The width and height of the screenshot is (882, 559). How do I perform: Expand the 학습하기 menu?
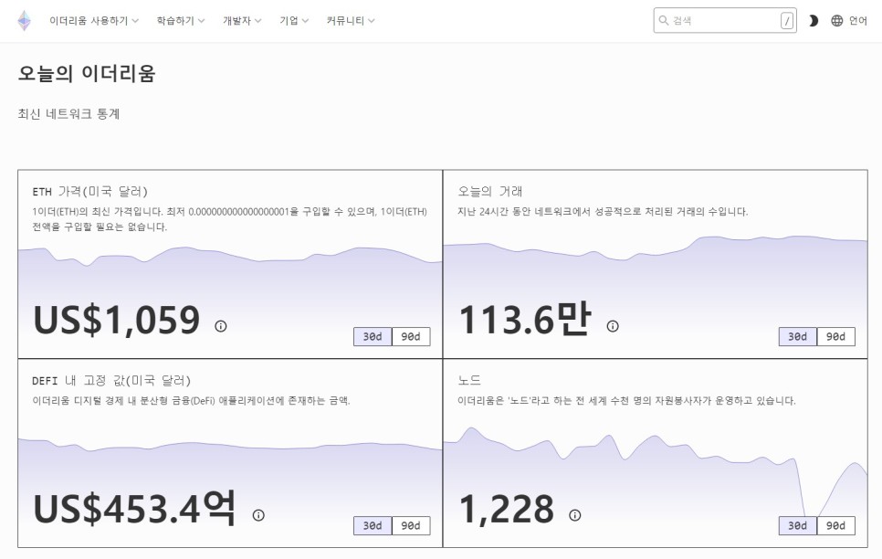click(181, 21)
